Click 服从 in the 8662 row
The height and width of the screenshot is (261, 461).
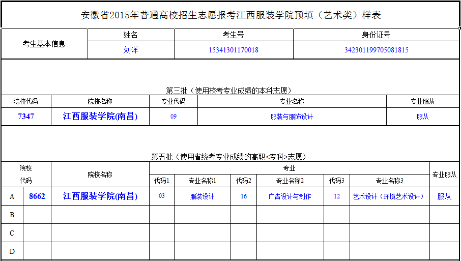coord(445,196)
